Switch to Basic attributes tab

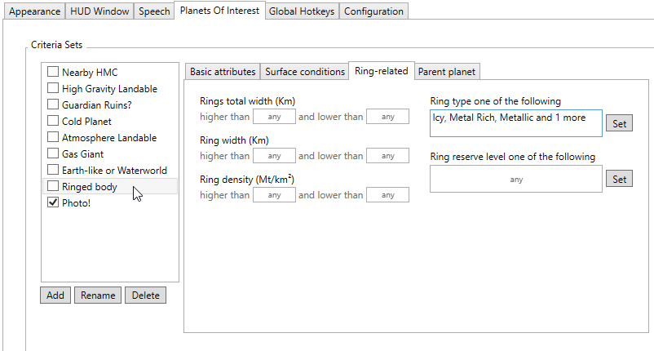pos(223,72)
